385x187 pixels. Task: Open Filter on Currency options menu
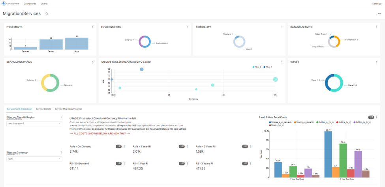pos(61,152)
